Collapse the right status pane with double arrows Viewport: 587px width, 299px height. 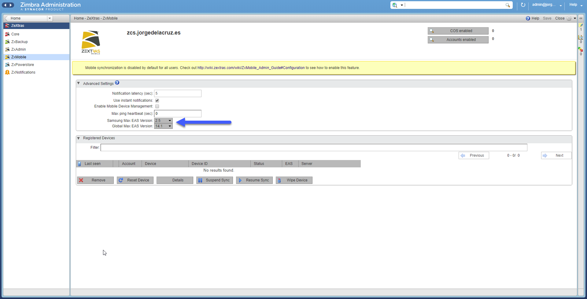(581, 18)
